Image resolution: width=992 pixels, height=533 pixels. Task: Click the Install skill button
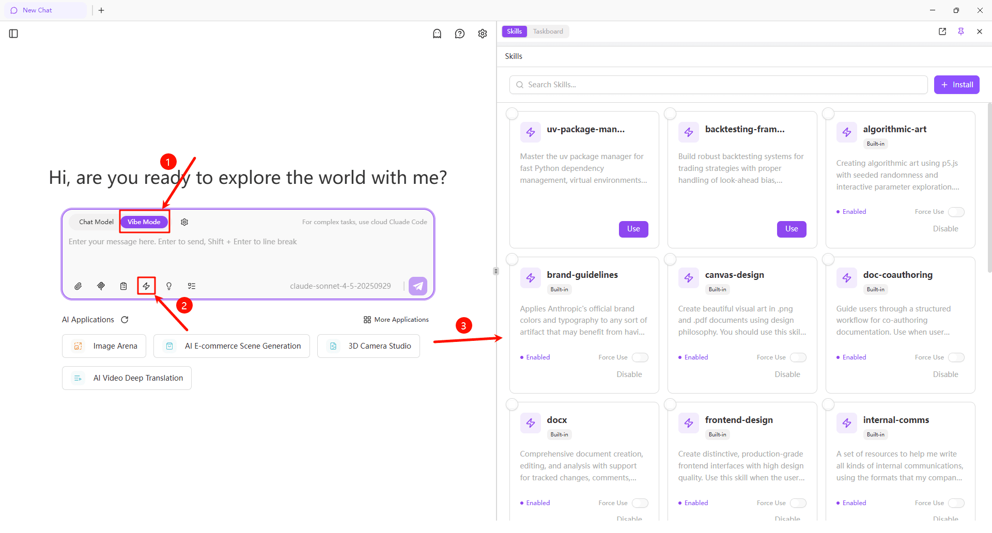(x=956, y=85)
